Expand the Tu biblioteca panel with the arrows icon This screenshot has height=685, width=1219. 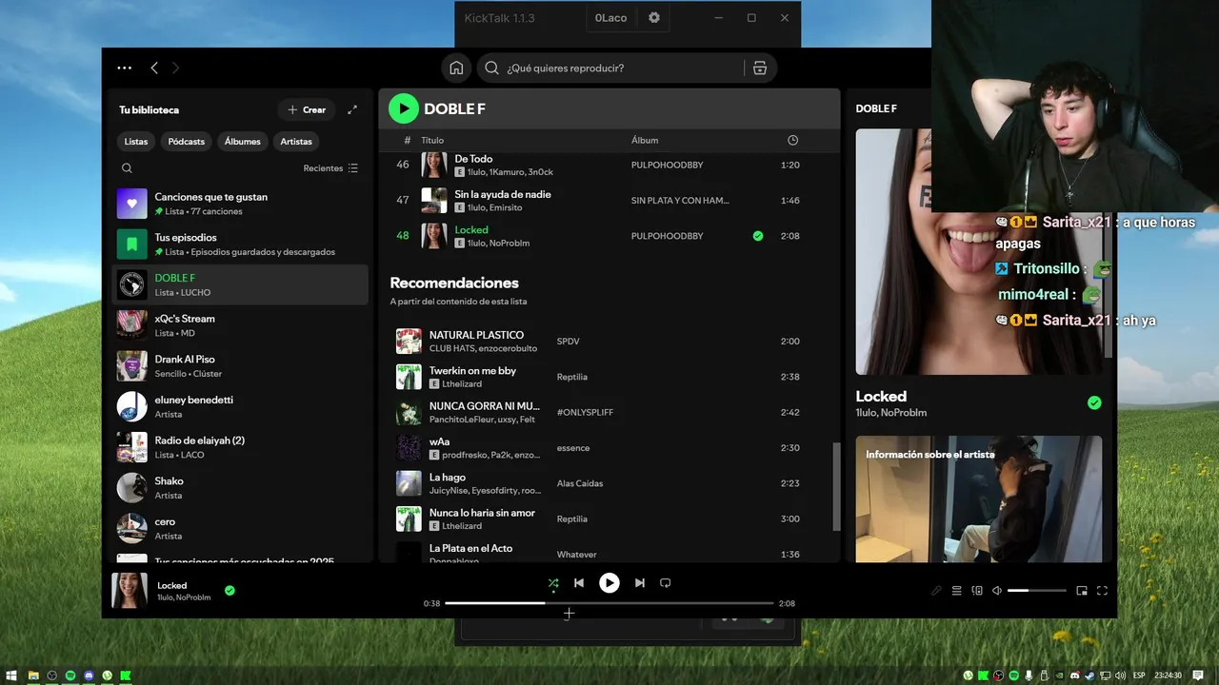click(352, 109)
